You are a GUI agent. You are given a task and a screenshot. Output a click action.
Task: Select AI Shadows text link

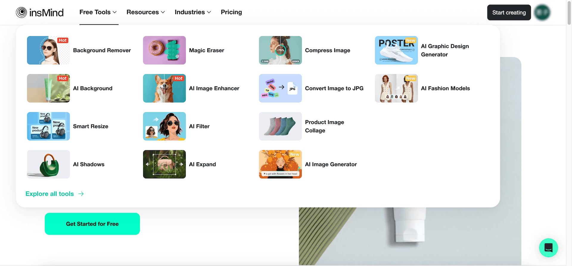click(88, 164)
